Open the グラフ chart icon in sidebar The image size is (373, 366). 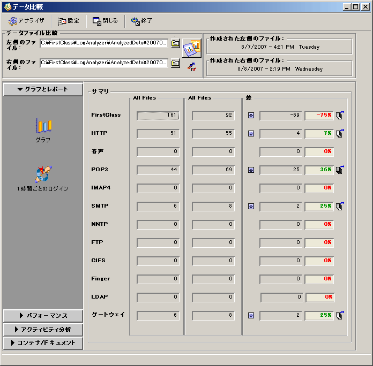(43, 126)
